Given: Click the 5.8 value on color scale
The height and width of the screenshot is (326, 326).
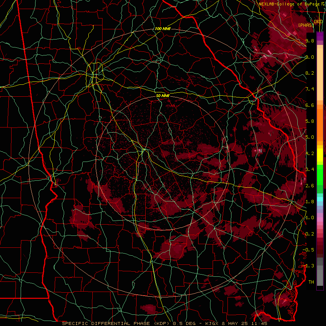Looking at the screenshot, I should pyautogui.click(x=310, y=121).
